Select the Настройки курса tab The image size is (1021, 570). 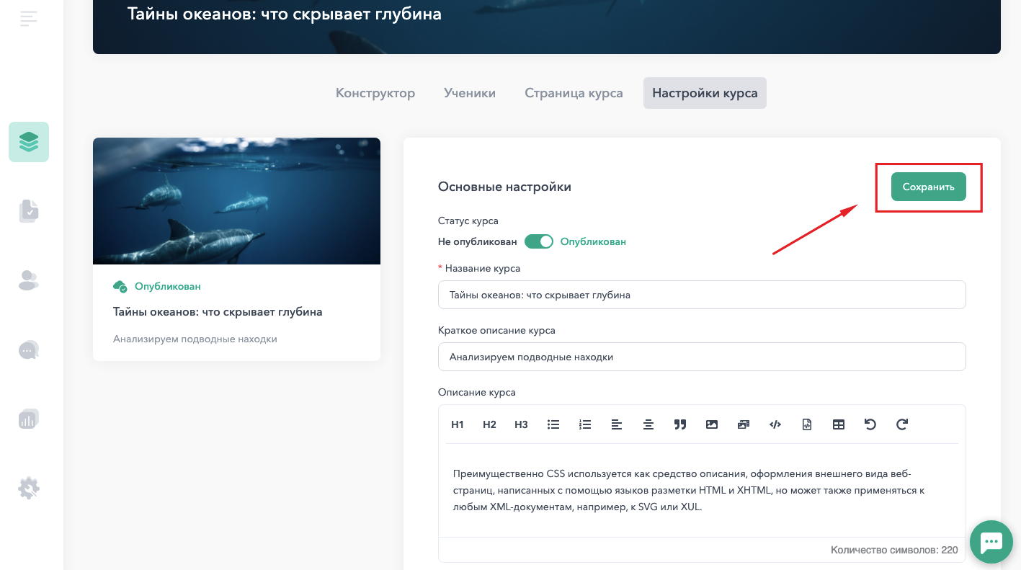(x=705, y=93)
